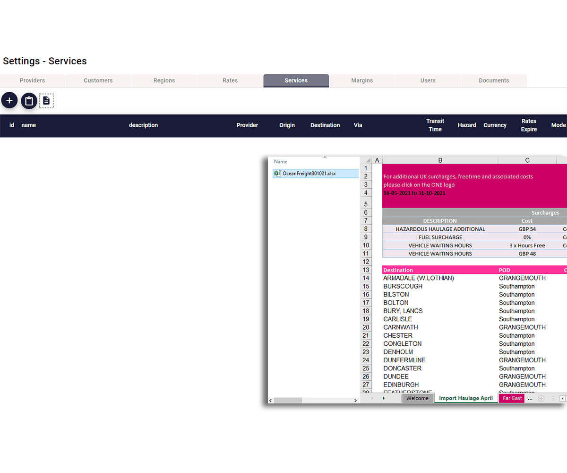The width and height of the screenshot is (567, 473).
Task: Click the add new service plus button
Action: click(x=9, y=101)
